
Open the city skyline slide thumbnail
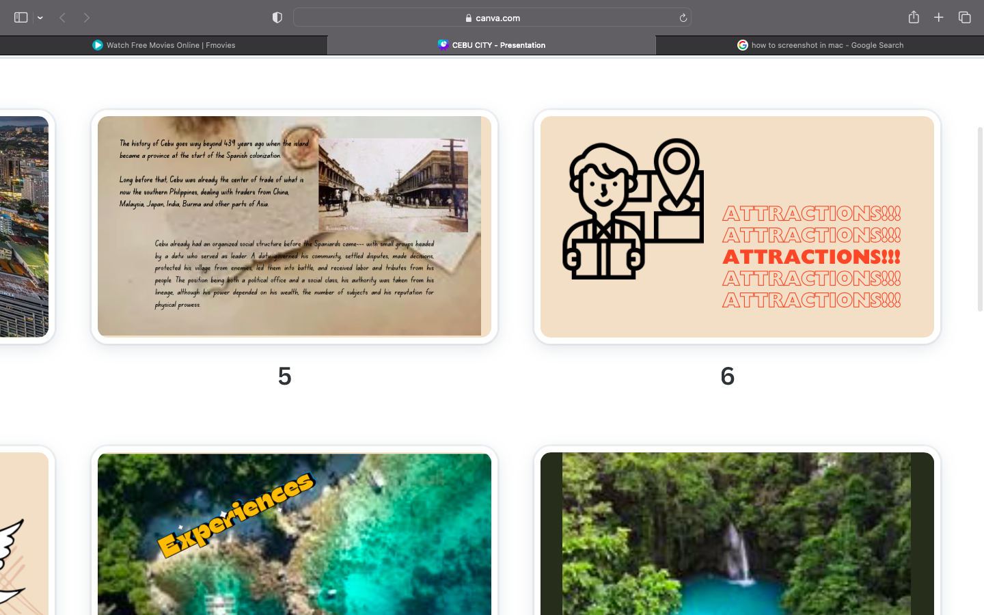point(25,226)
